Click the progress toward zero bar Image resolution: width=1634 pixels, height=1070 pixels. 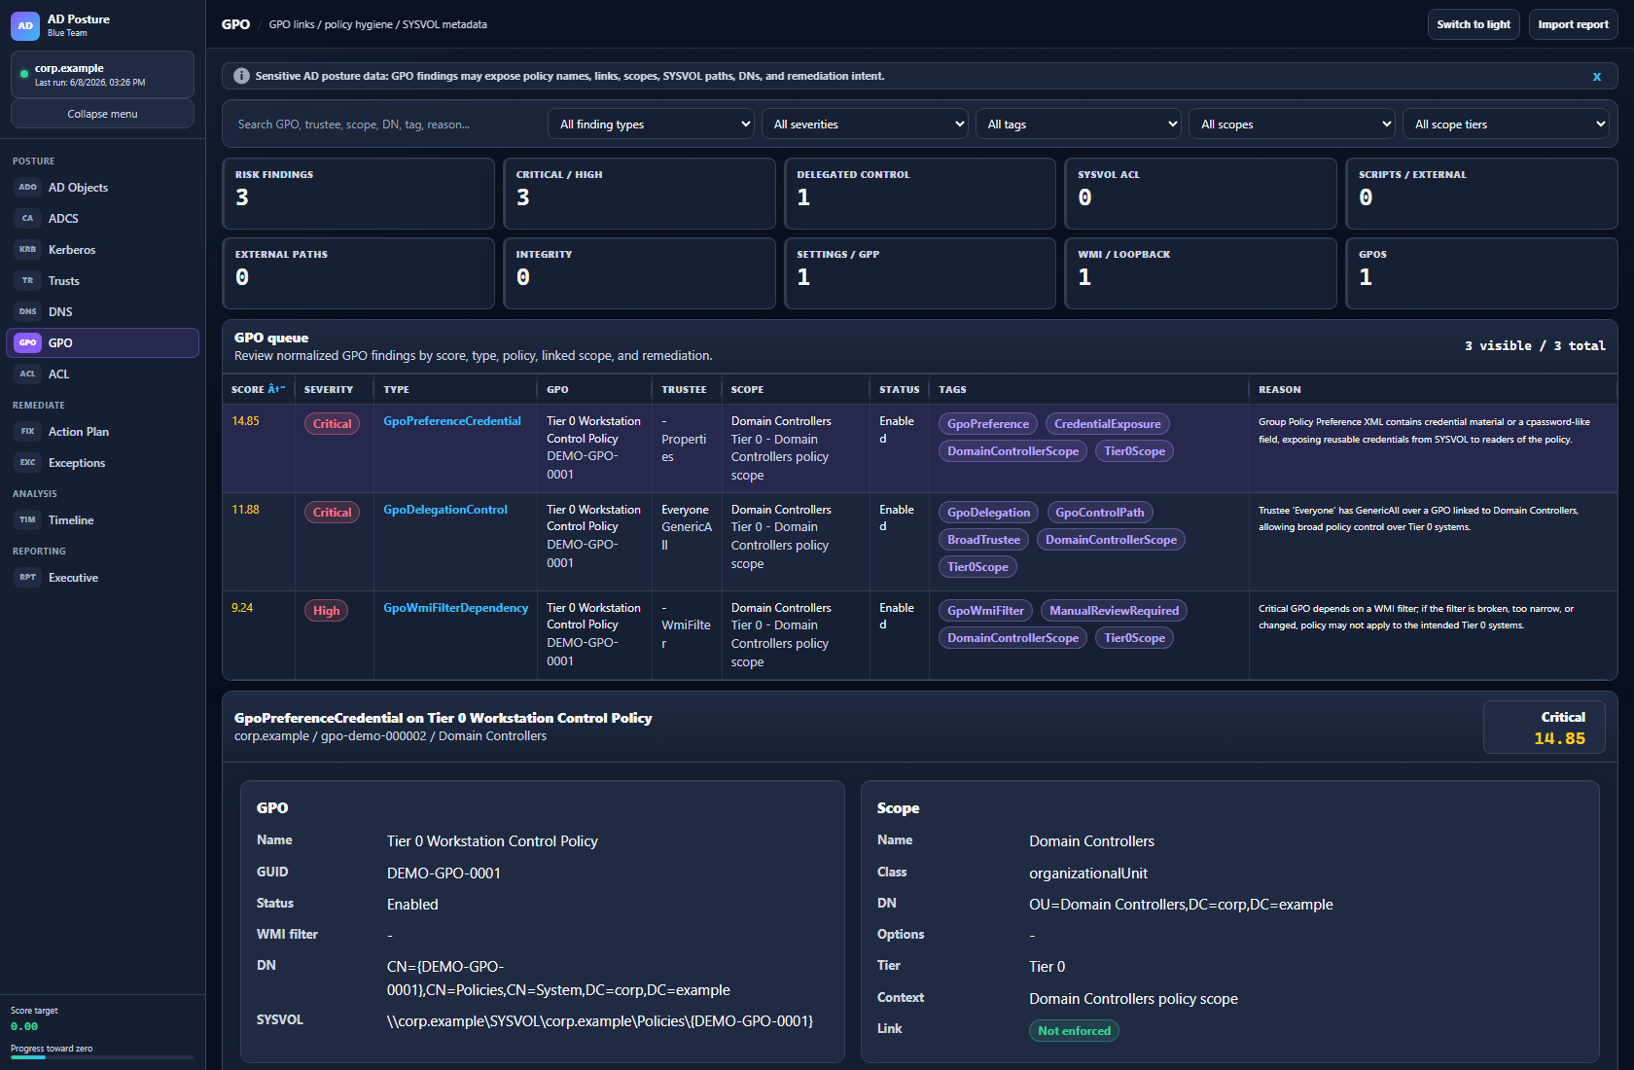(102, 1057)
